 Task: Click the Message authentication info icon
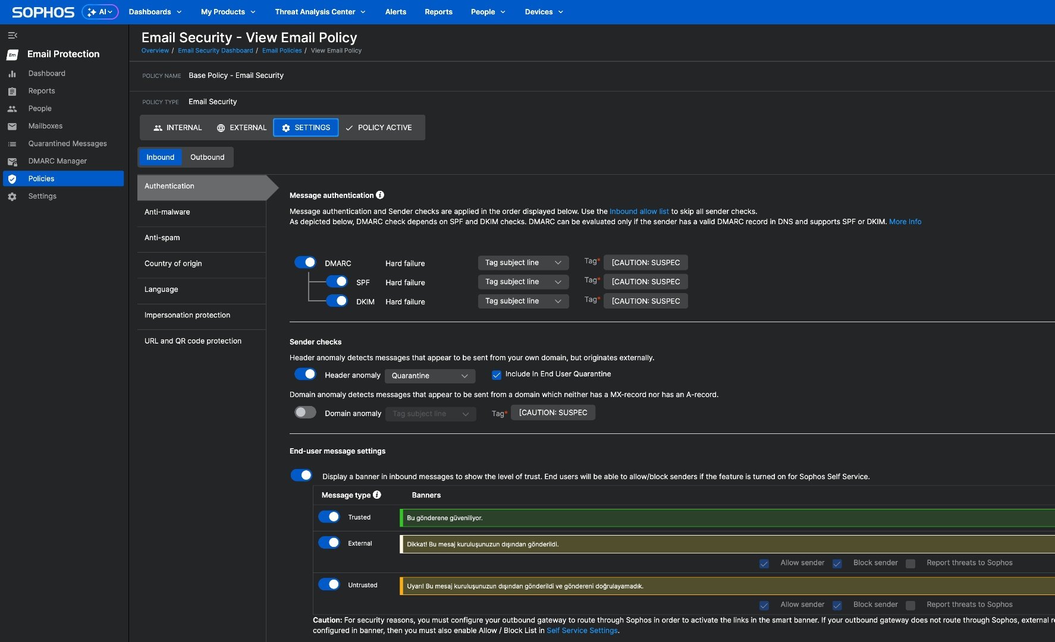(x=380, y=195)
